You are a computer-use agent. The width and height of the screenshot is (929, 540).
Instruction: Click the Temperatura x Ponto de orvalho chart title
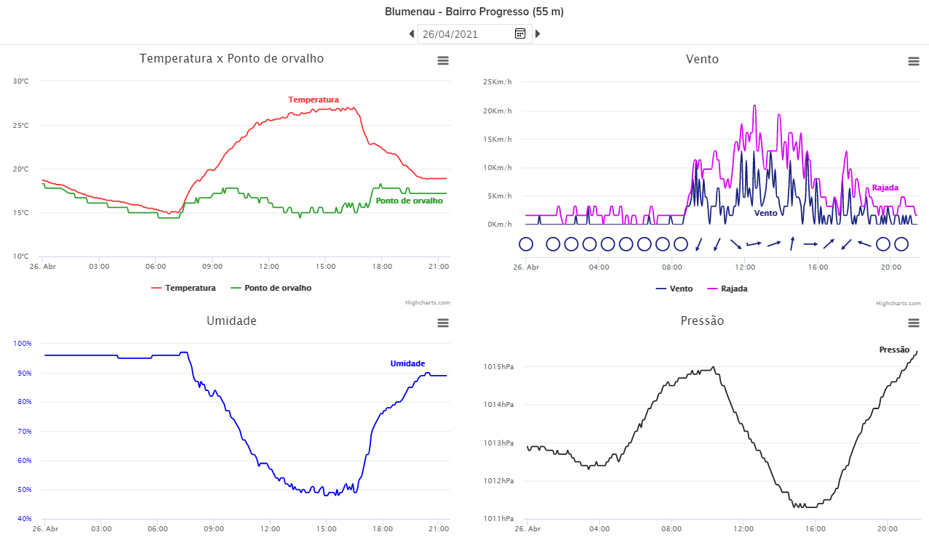(231, 58)
